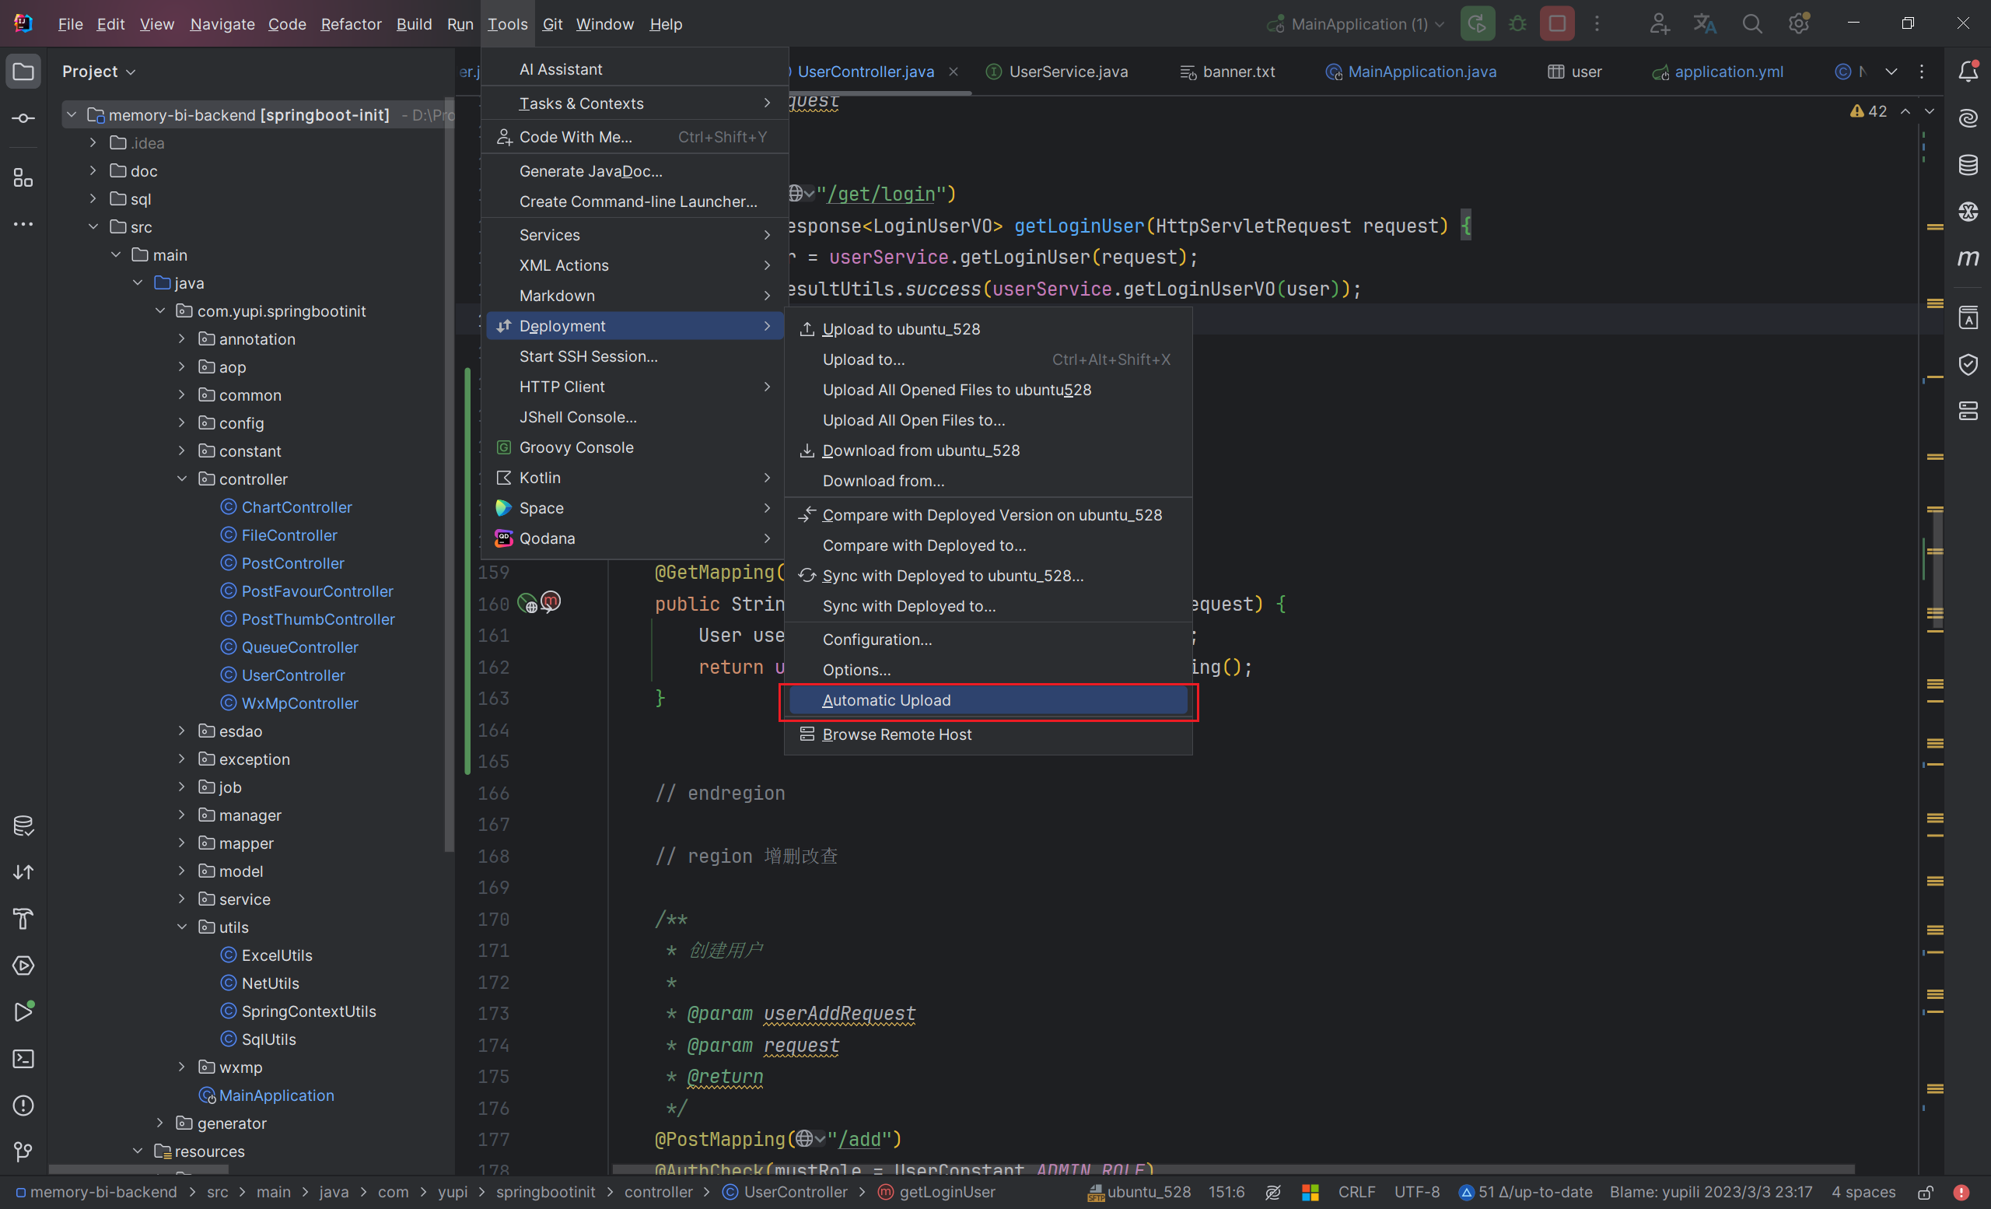Click the Run MainApplication rerun button
This screenshot has width=1991, height=1209.
tap(1477, 23)
